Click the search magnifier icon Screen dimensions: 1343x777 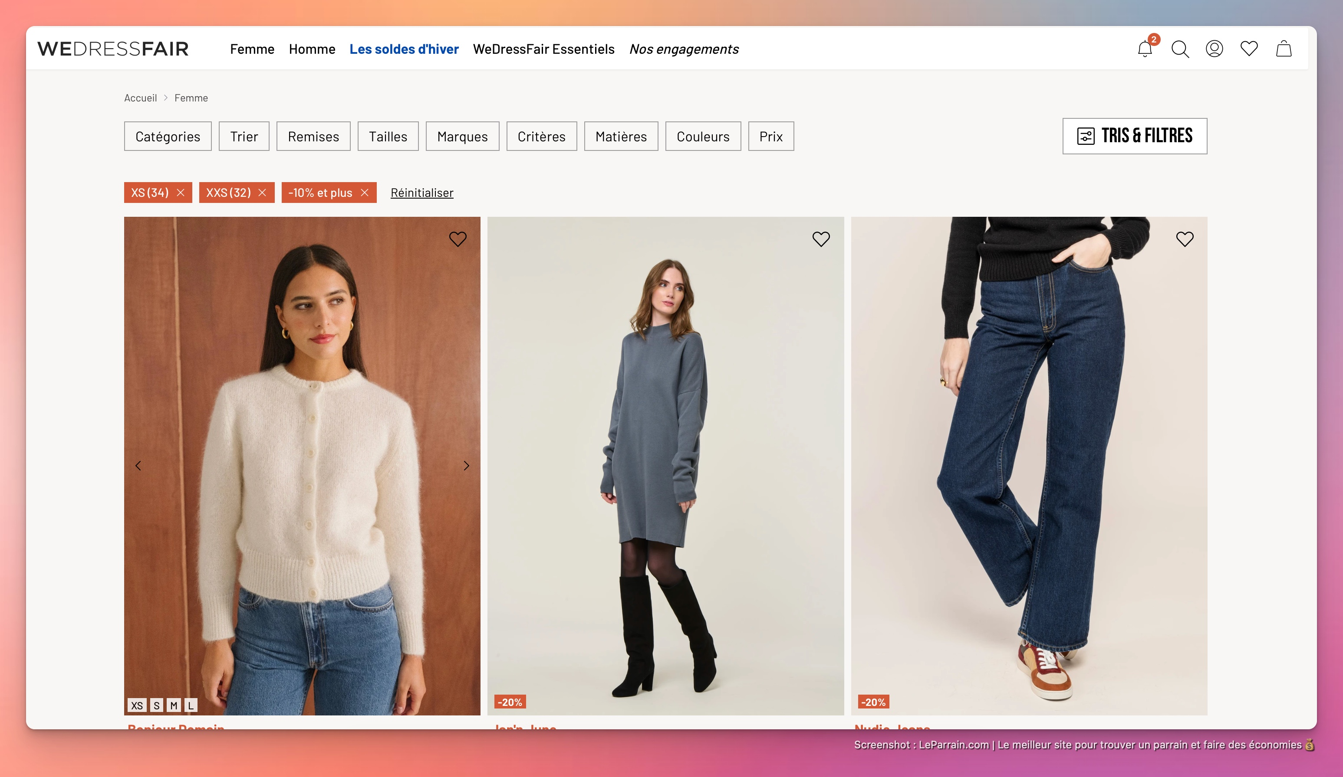(x=1180, y=49)
